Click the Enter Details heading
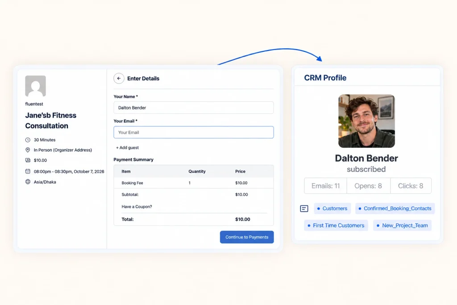457x305 pixels. [143, 79]
